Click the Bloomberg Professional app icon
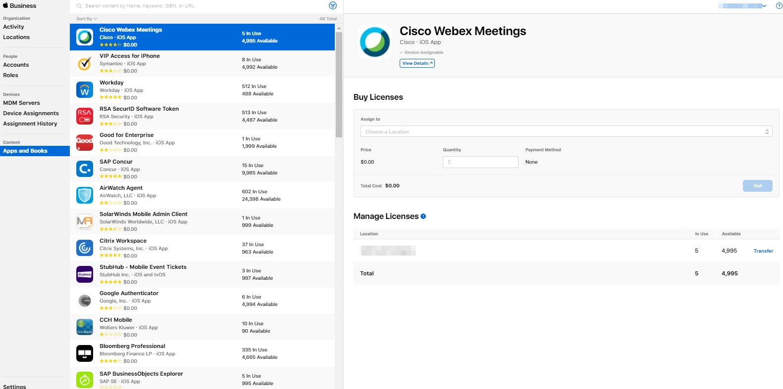This screenshot has width=783, height=389. tap(85, 353)
